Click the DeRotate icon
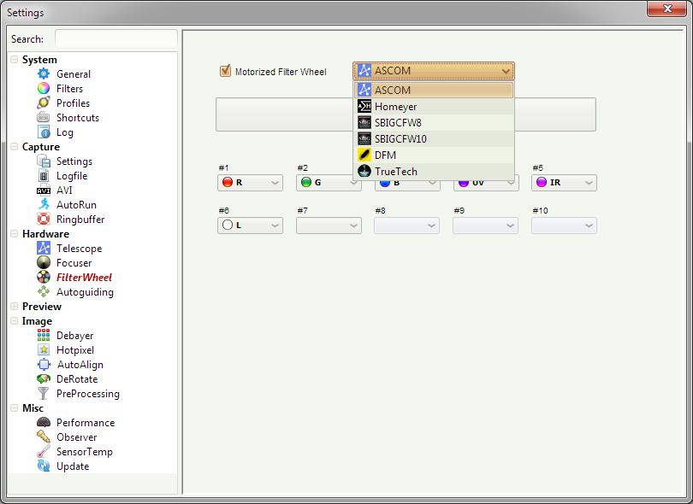Image resolution: width=693 pixels, height=504 pixels. (44, 379)
